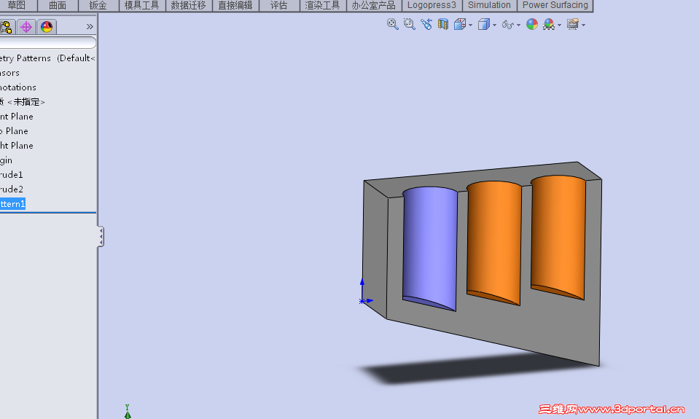Click the Hide/Show Items glasses icon

coord(508,25)
